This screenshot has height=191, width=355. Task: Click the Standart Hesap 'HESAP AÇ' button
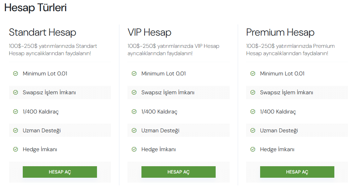[60, 172]
